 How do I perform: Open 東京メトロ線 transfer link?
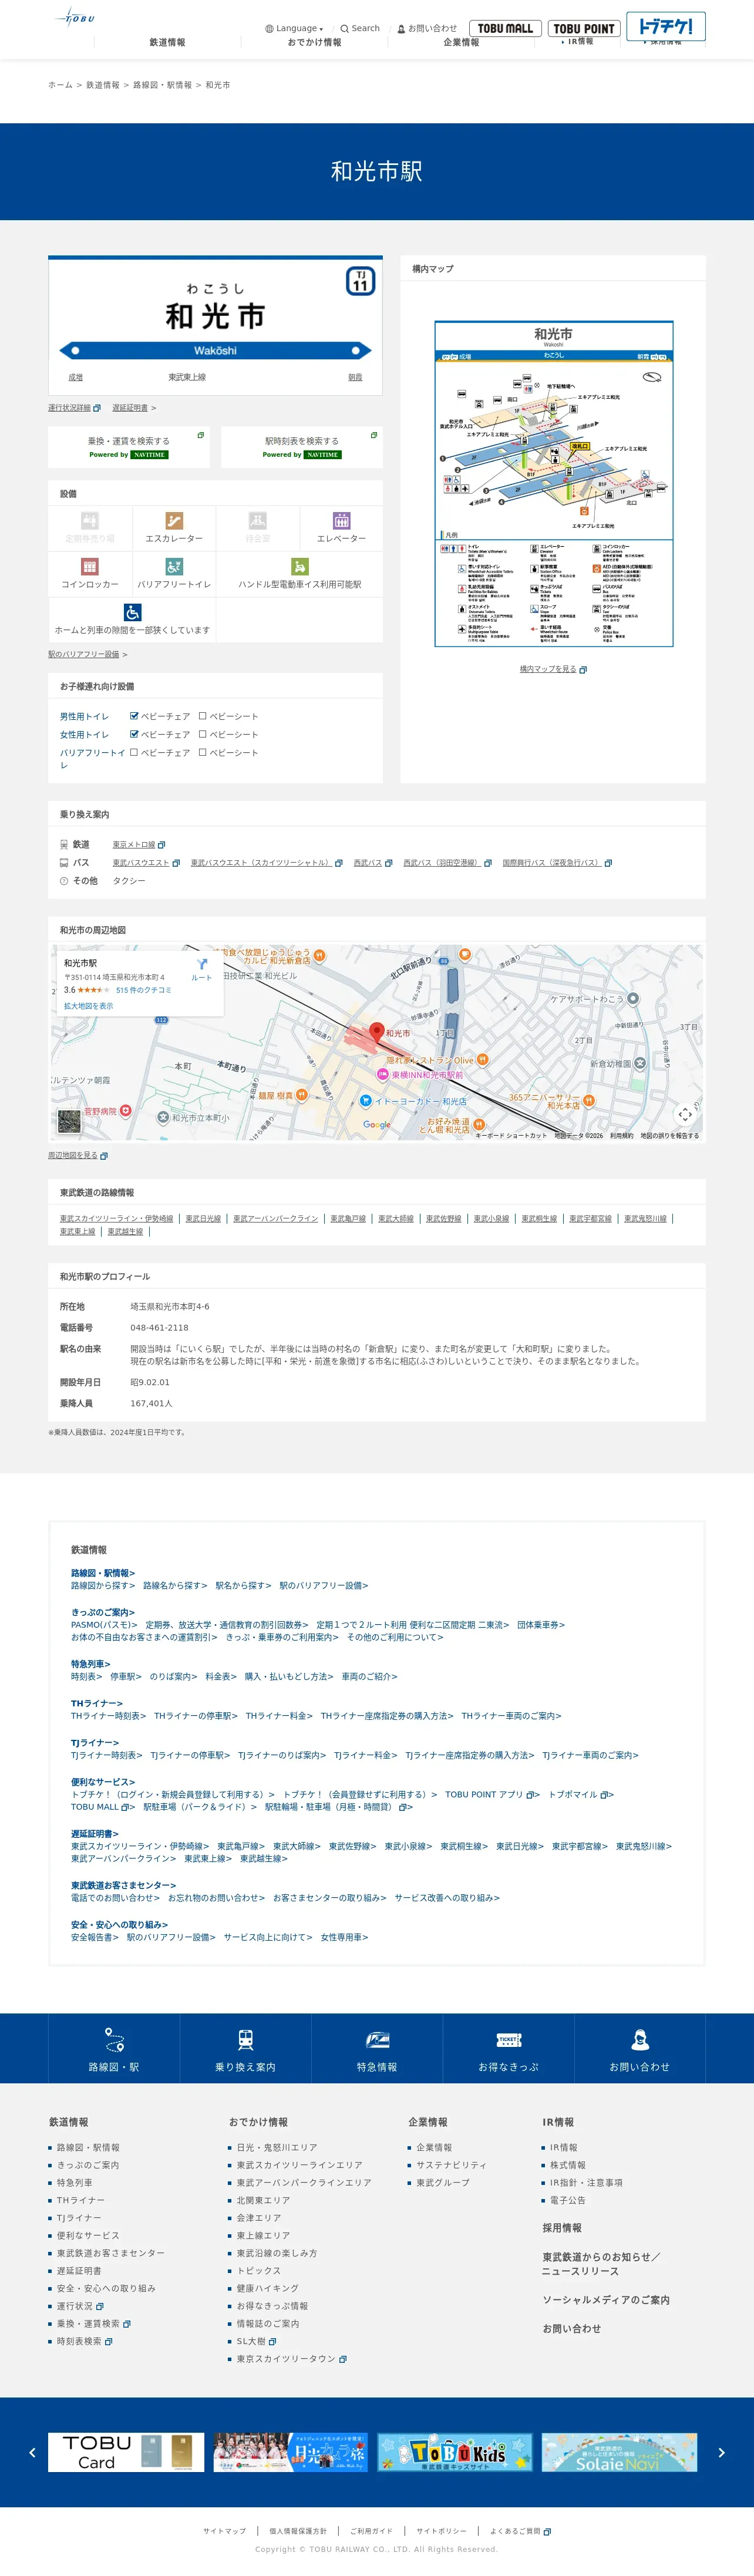pos(138,844)
